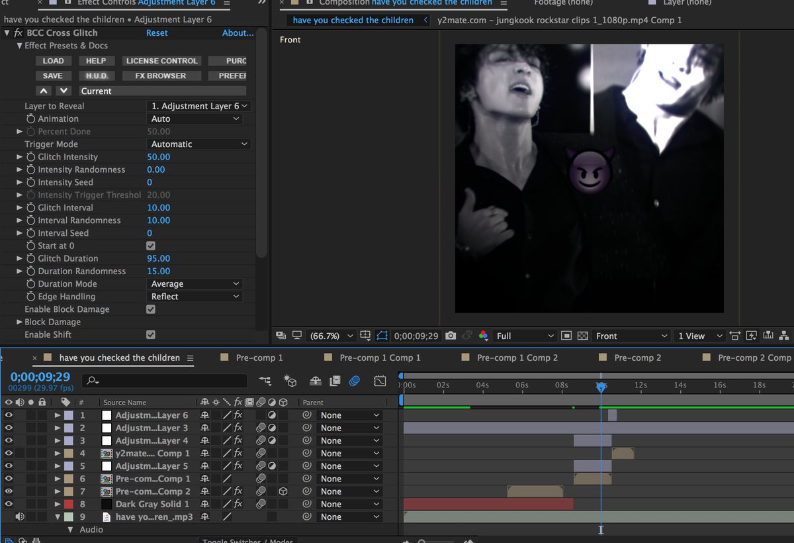Expand Block Damage property group
Image resolution: width=794 pixels, height=543 pixels.
(x=20, y=322)
